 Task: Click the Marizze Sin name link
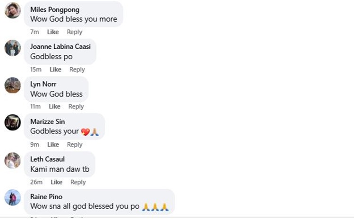click(48, 122)
